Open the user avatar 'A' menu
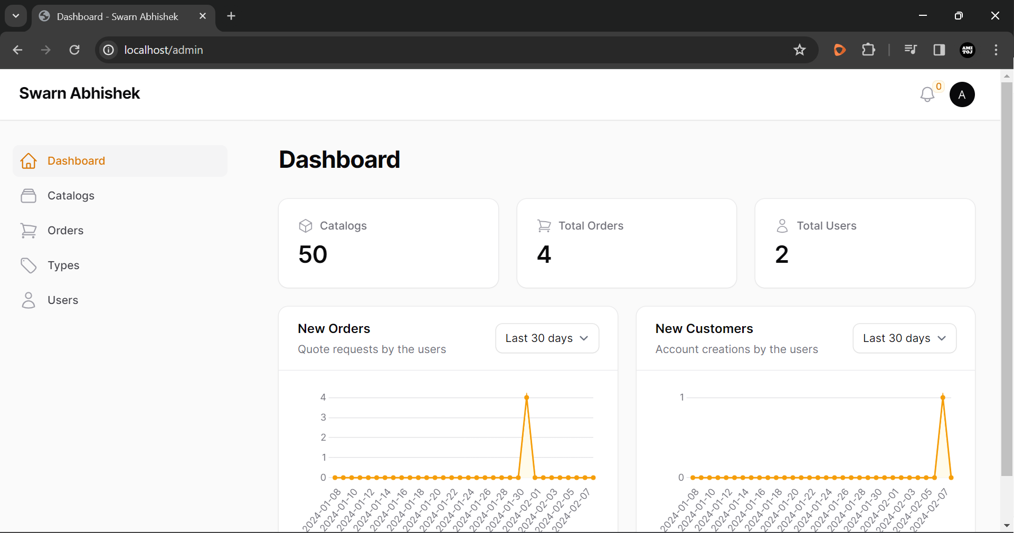Viewport: 1014px width, 533px height. pyautogui.click(x=962, y=94)
